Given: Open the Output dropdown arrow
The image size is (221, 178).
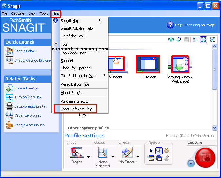Looking at the screenshot, I should [x=113, y=157].
